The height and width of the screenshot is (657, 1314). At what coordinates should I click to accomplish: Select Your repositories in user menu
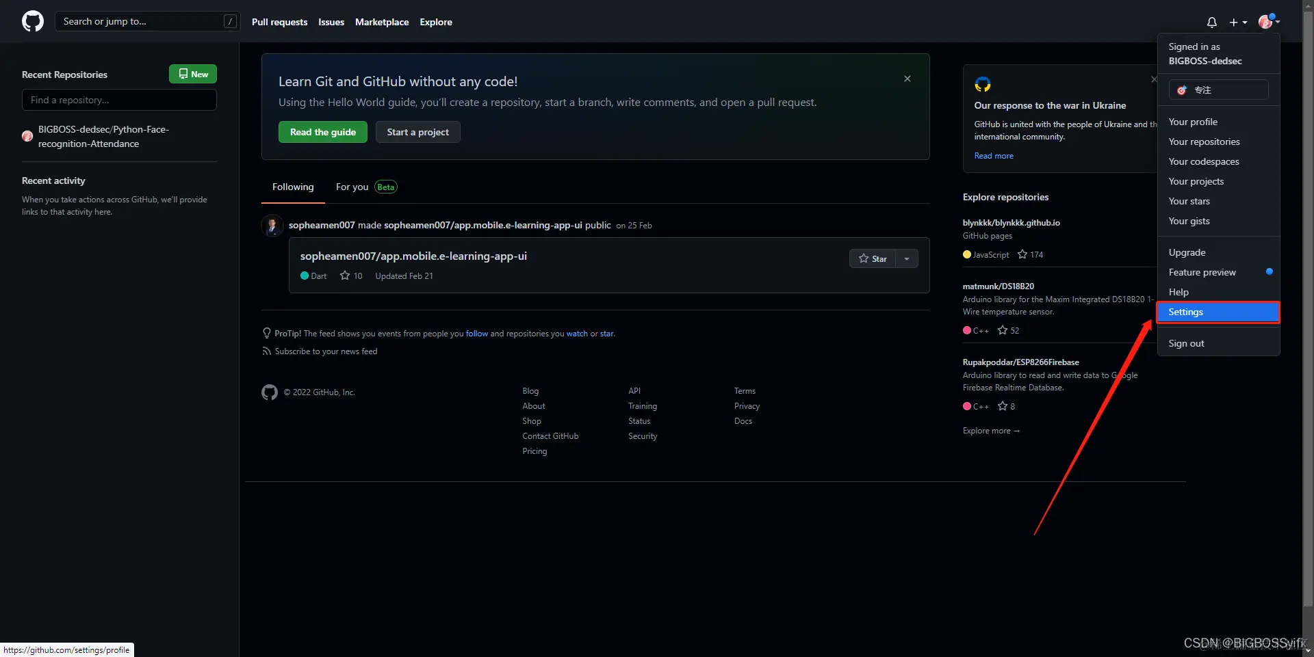(x=1218, y=142)
